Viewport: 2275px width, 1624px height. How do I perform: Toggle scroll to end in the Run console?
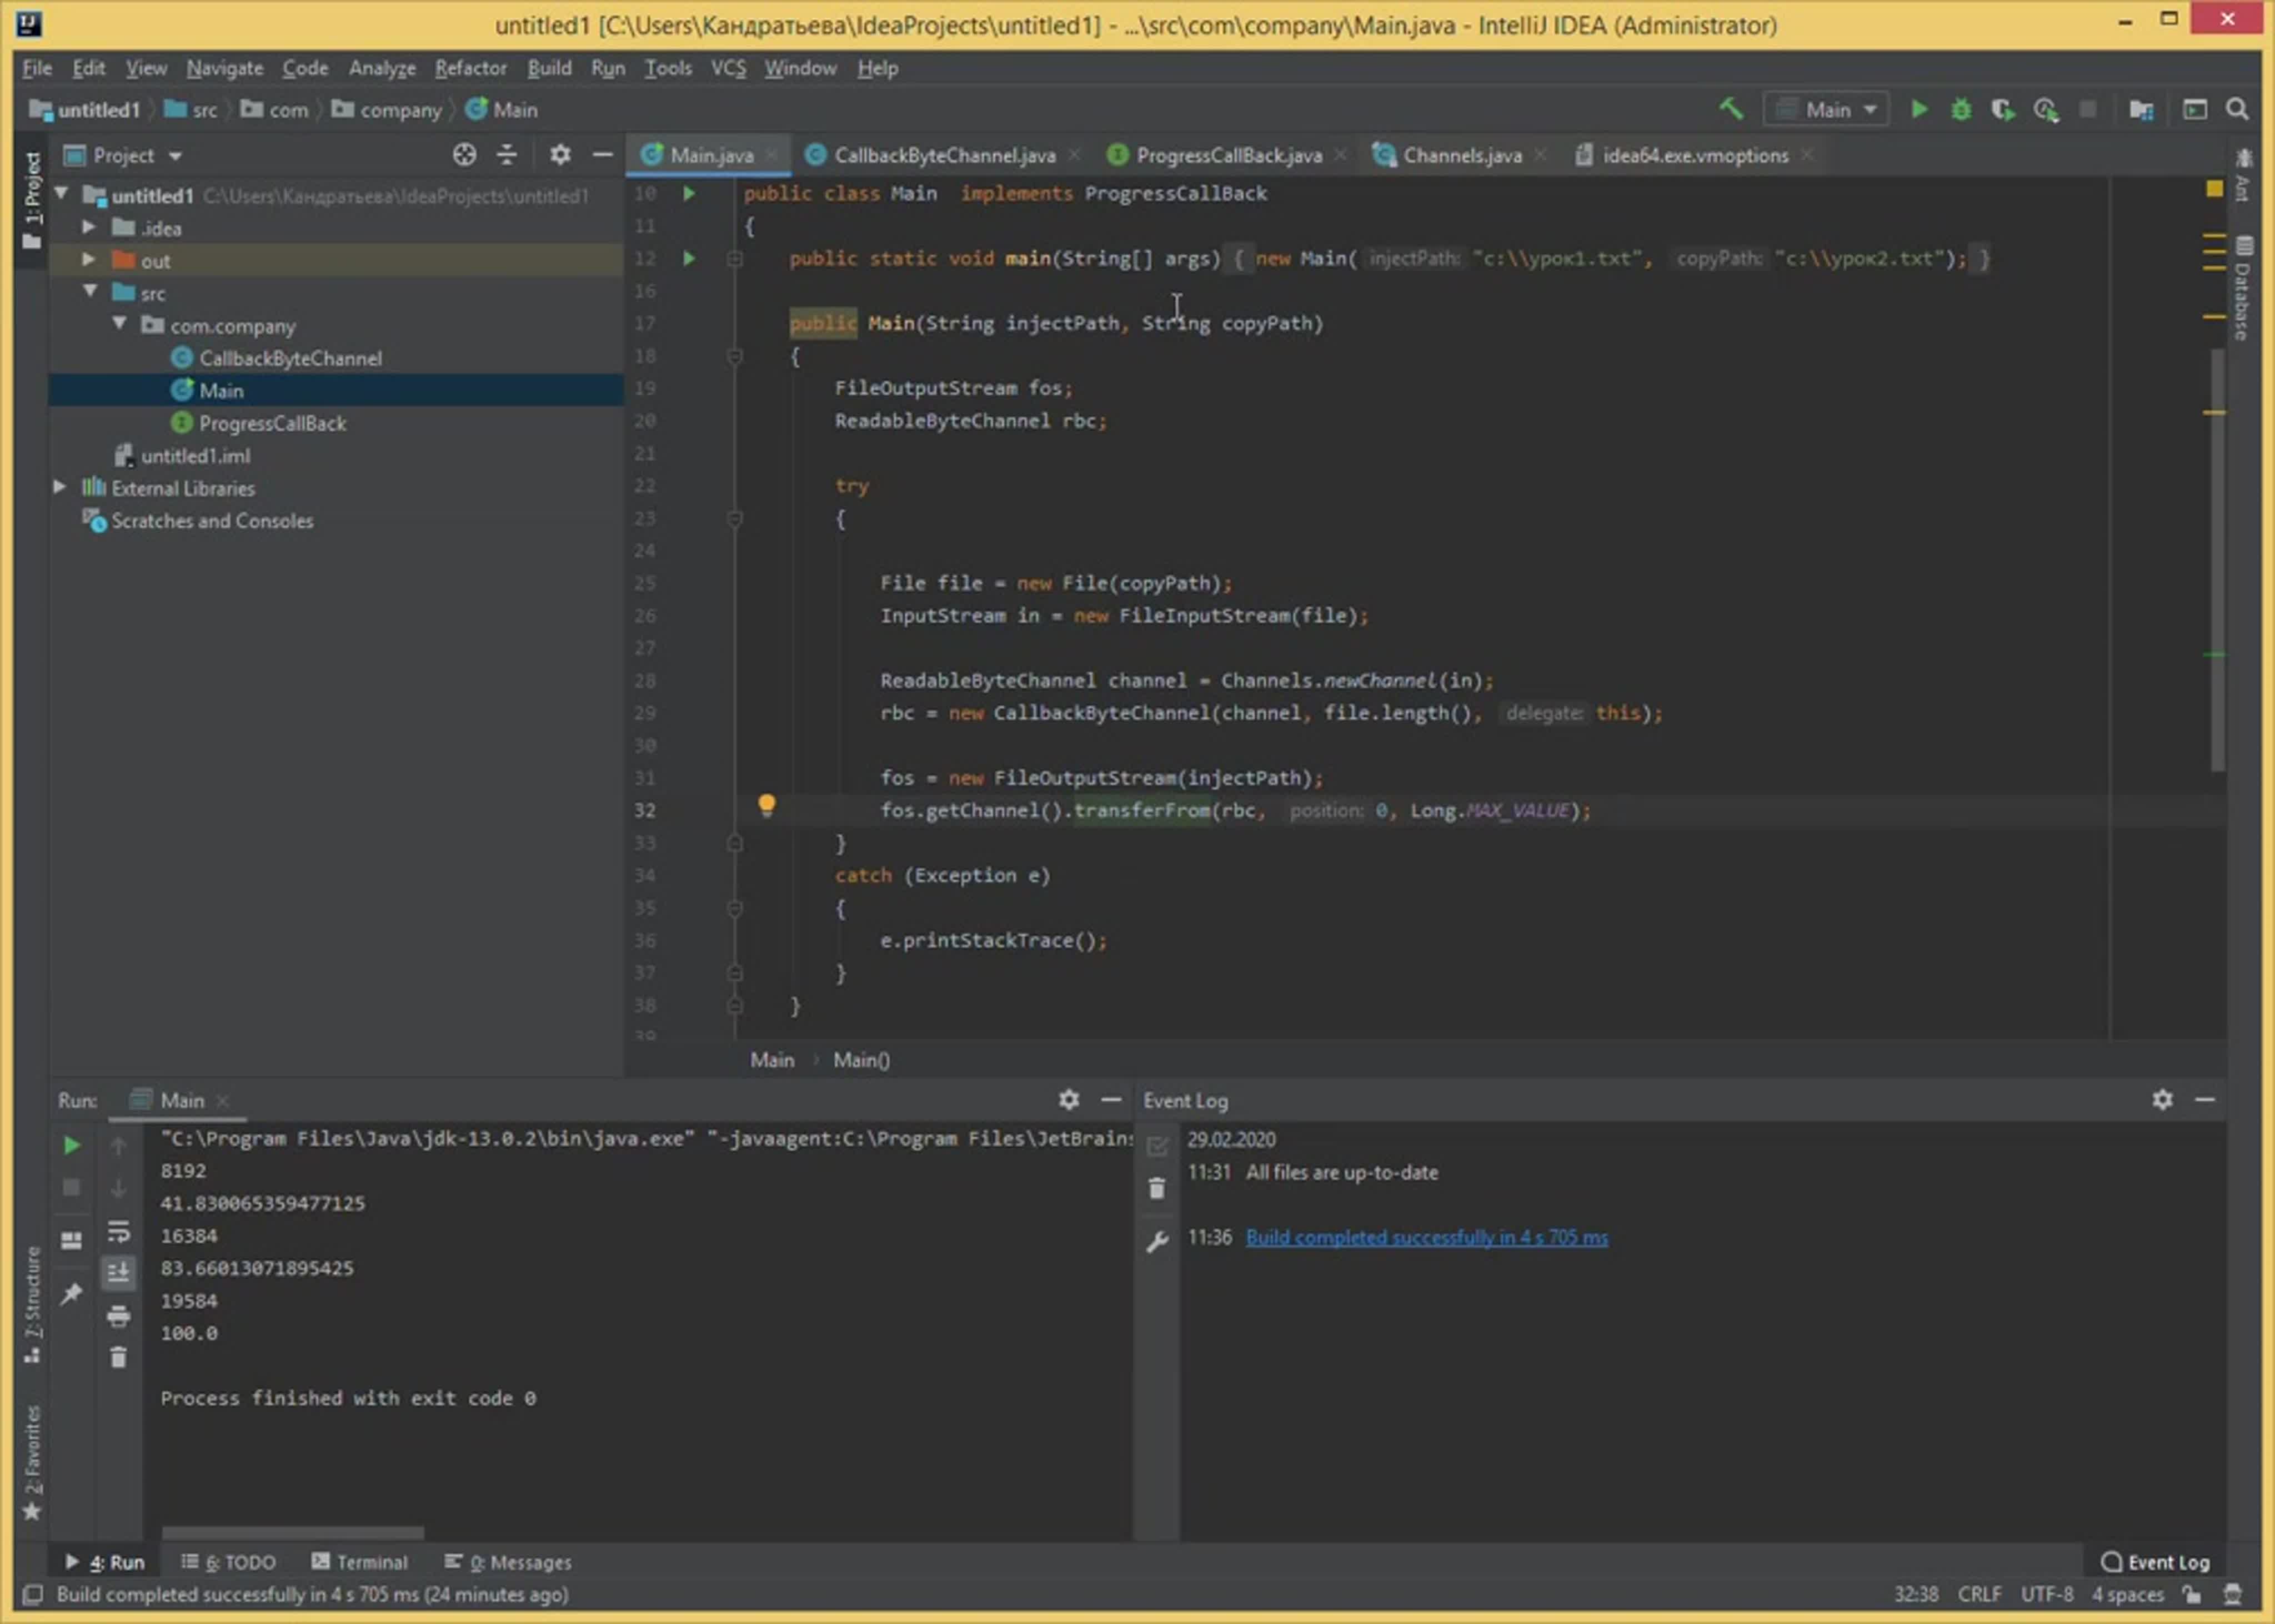(x=118, y=1273)
